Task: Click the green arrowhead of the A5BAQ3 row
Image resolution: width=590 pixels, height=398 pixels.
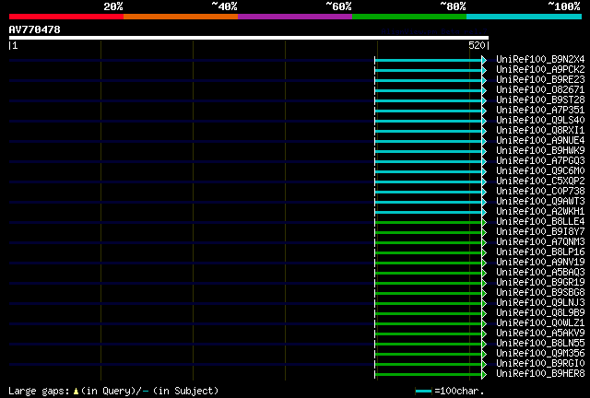Action: (x=484, y=274)
